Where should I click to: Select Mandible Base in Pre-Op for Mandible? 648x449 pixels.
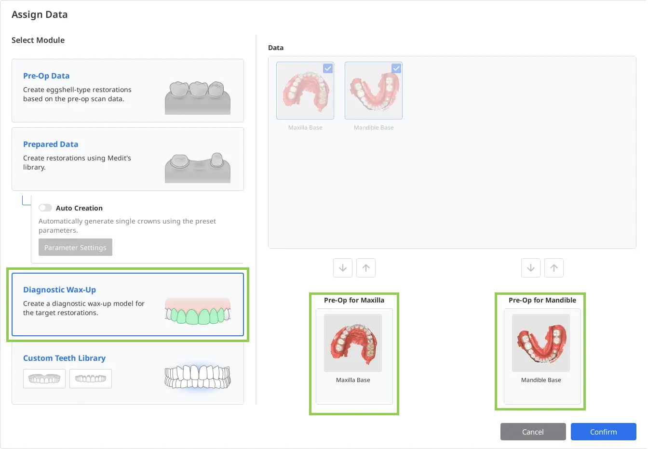tap(541, 343)
